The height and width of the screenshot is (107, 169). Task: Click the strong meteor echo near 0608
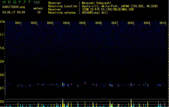coord(131,85)
